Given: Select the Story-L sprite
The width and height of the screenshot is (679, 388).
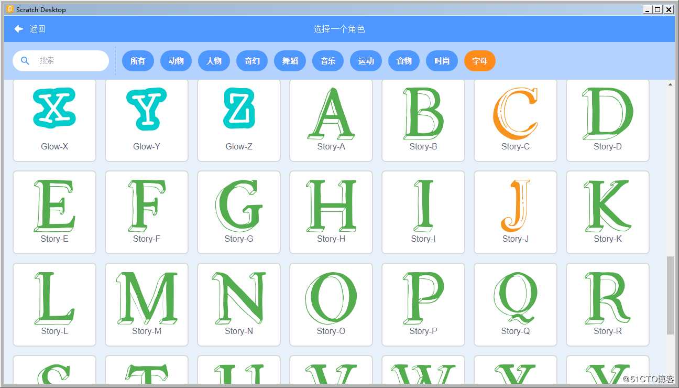Looking at the screenshot, I should [x=54, y=305].
